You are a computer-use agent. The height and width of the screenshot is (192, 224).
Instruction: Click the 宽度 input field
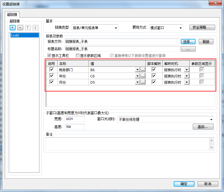tap(75, 119)
